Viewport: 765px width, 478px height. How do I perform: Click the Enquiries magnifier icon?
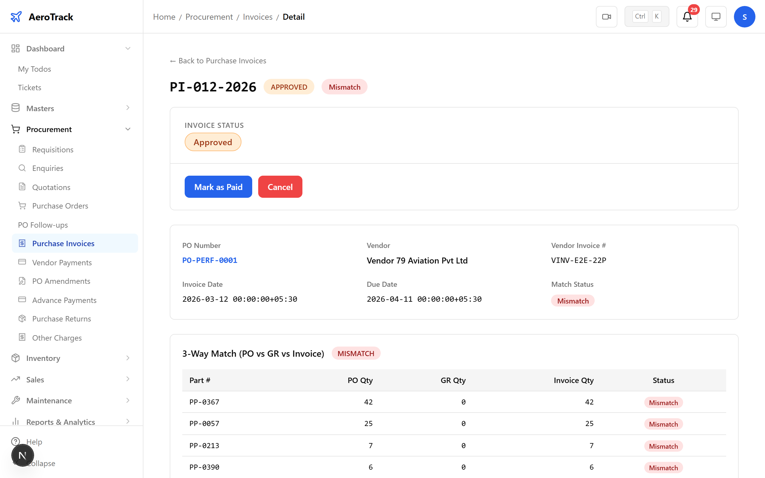pos(22,168)
